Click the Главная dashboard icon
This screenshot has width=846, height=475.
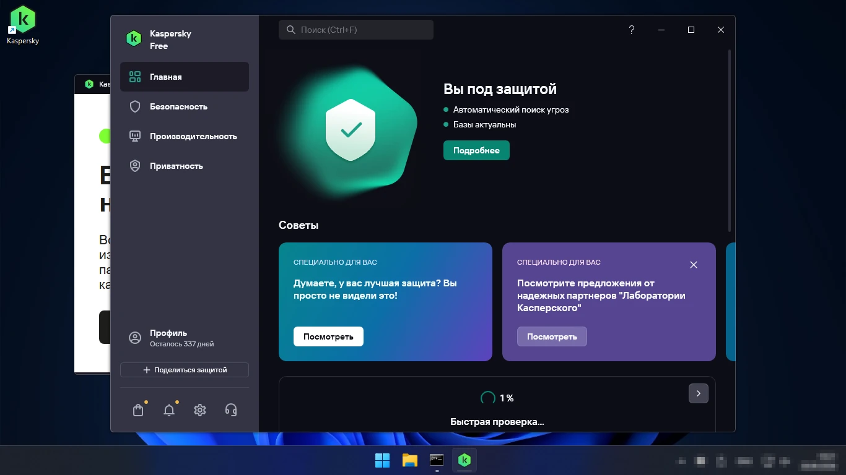pos(135,77)
